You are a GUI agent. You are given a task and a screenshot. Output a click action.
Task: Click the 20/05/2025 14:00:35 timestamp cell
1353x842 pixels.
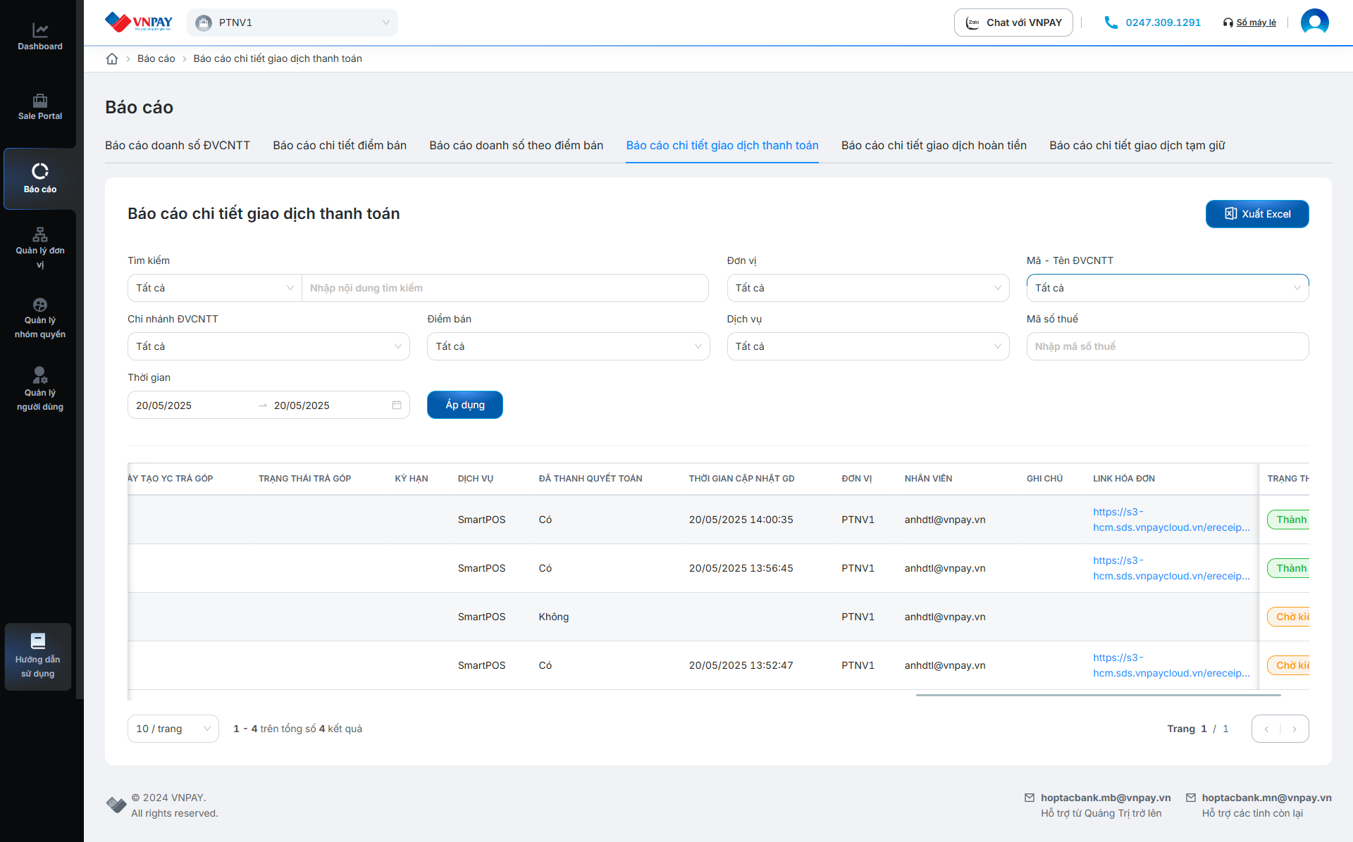(741, 520)
